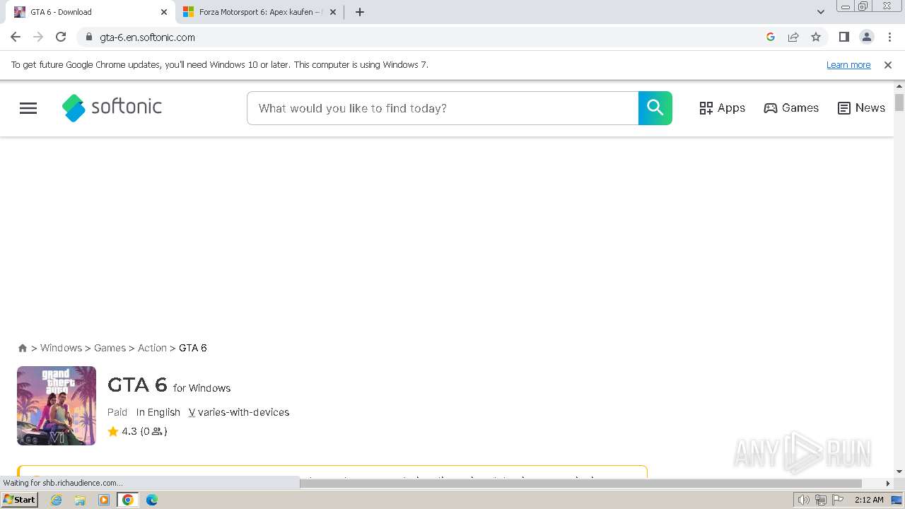Image resolution: width=905 pixels, height=509 pixels.
Task: Launch Internet Explorer from taskbar
Action: [x=57, y=500]
